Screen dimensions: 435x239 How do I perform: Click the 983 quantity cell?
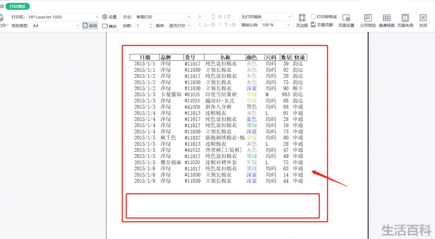[x=286, y=94]
